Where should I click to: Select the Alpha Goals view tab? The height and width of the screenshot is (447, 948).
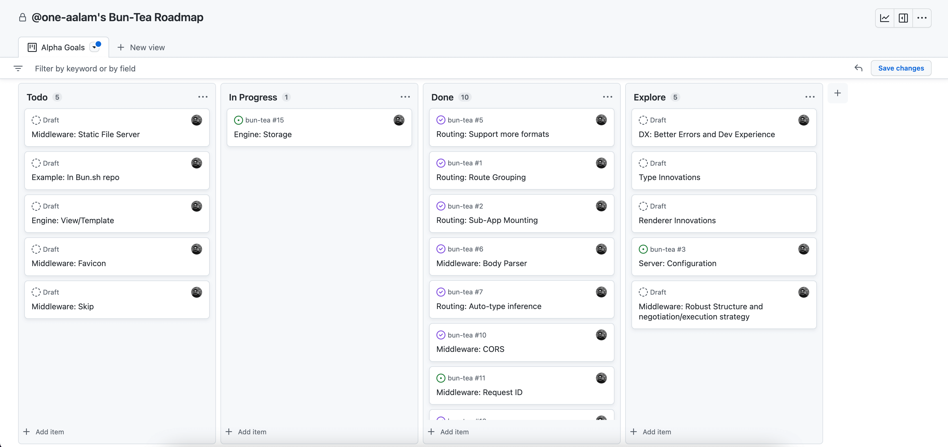point(62,47)
